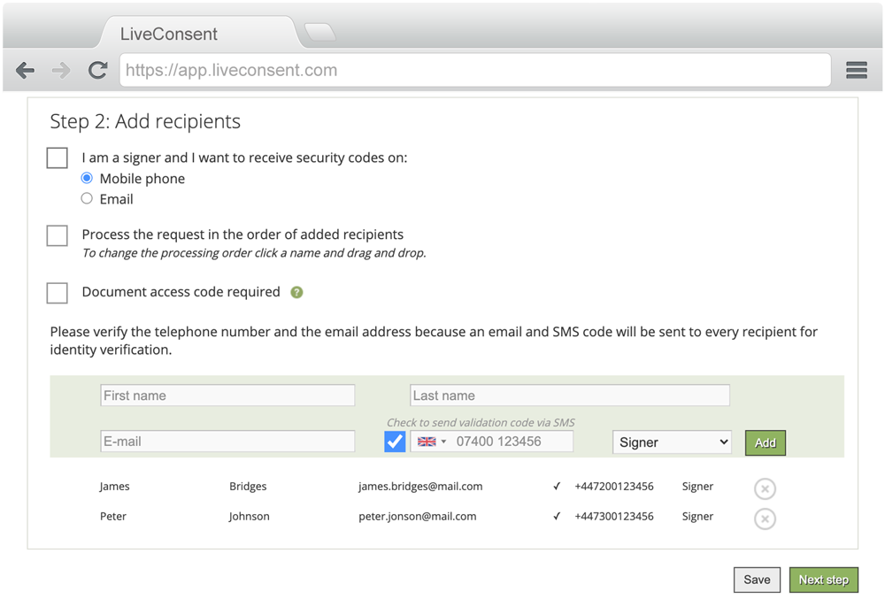885x607 pixels.
Task: Uncheck the send validation code via SMS box
Action: [x=395, y=442]
